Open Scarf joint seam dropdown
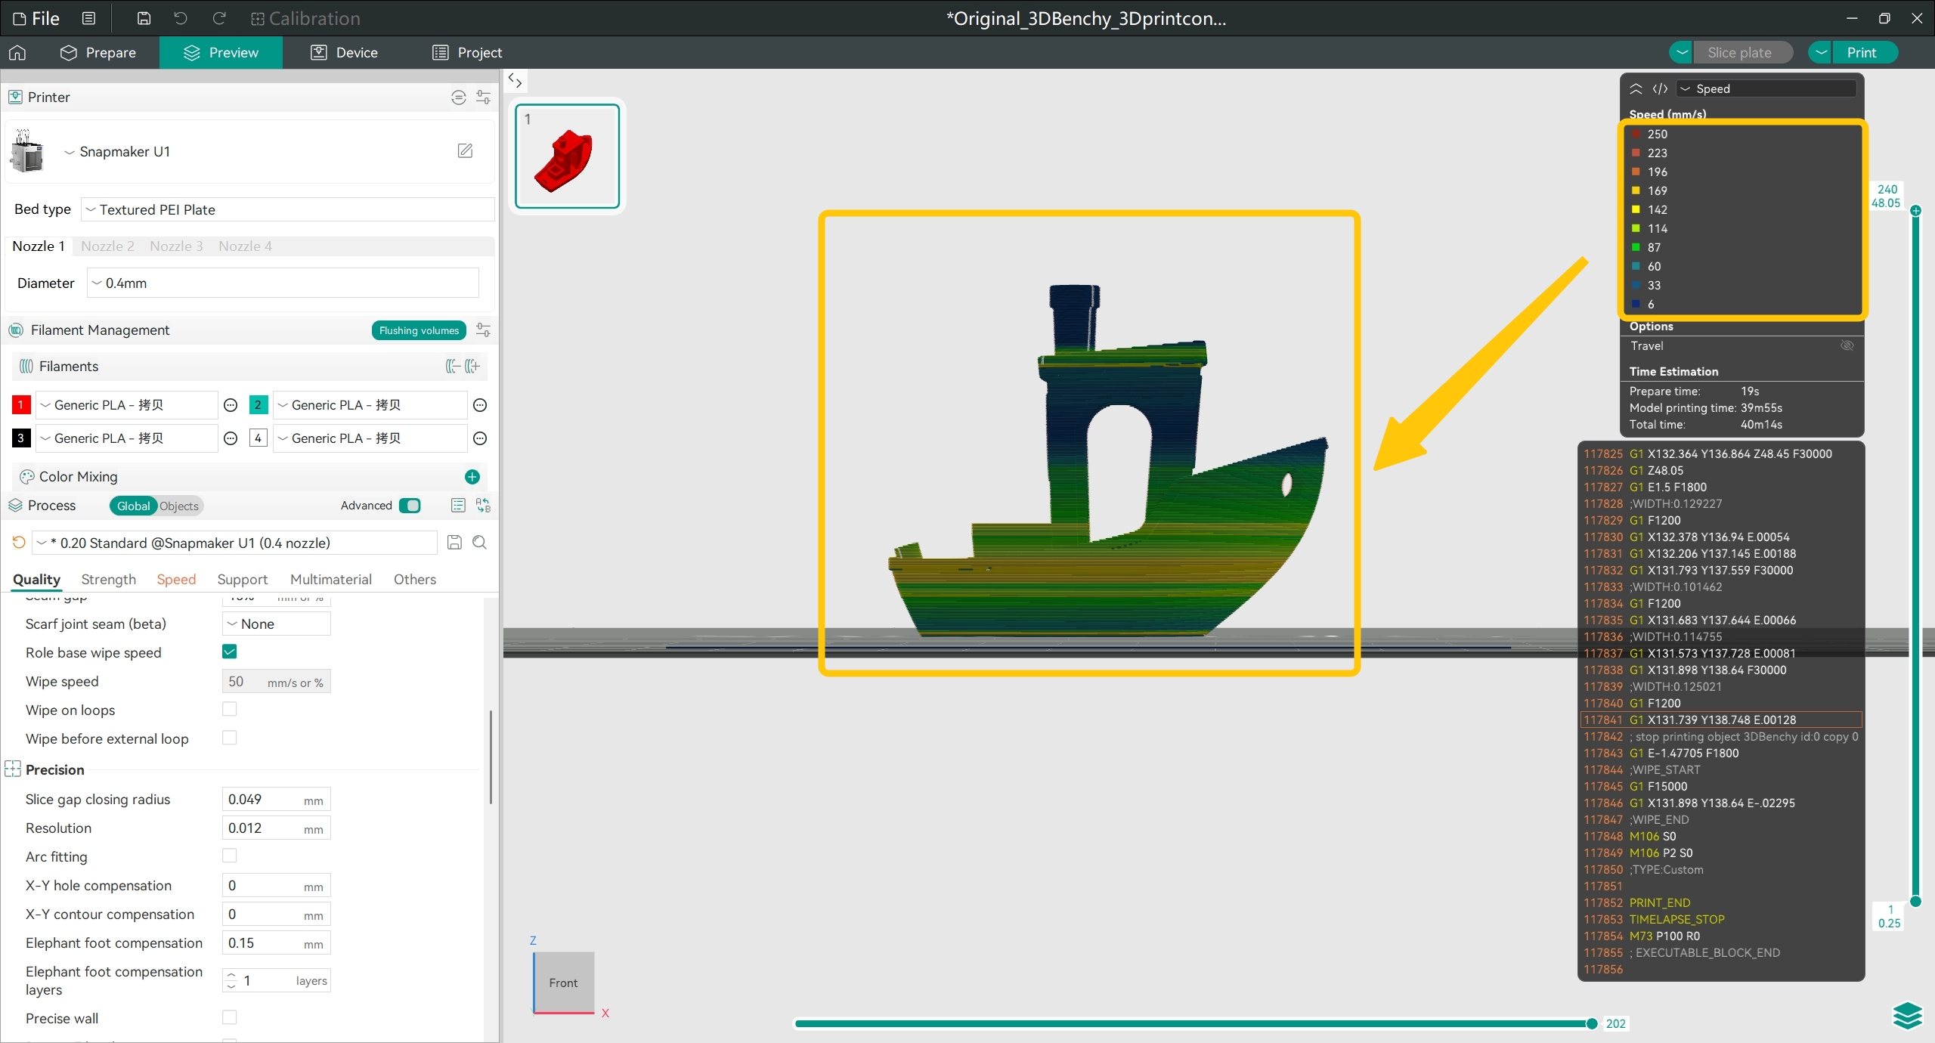 click(x=277, y=624)
